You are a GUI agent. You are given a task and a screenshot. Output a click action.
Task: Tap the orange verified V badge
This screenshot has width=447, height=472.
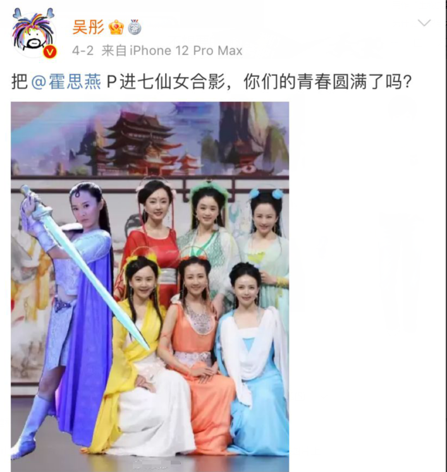50,52
